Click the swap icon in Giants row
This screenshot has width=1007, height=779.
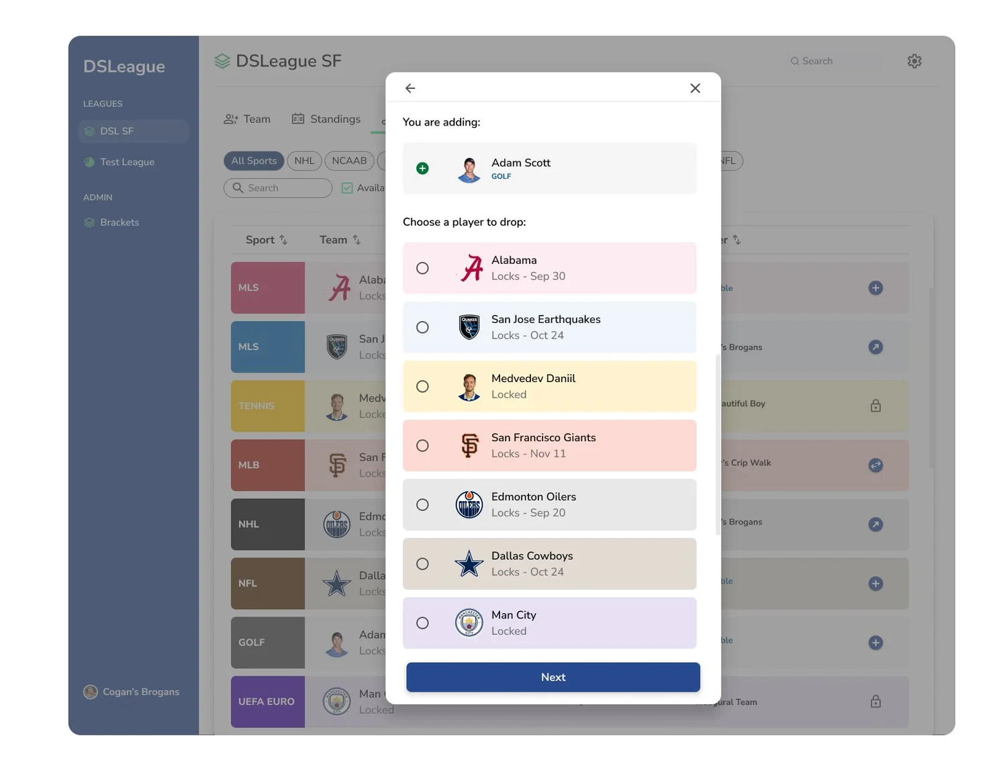click(x=875, y=465)
